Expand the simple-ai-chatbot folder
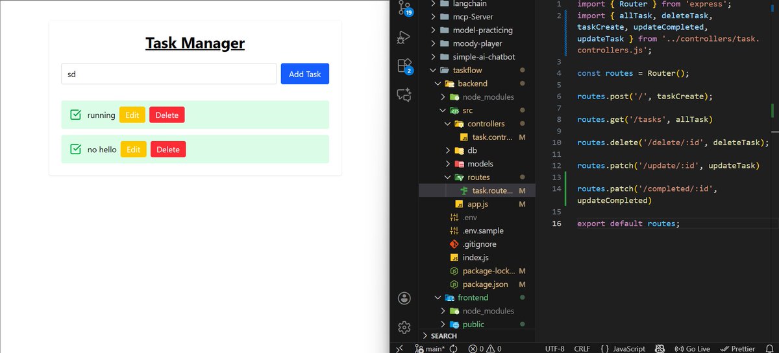The height and width of the screenshot is (353, 779). pyautogui.click(x=433, y=57)
